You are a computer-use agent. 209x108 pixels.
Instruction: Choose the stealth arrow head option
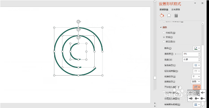191,98
